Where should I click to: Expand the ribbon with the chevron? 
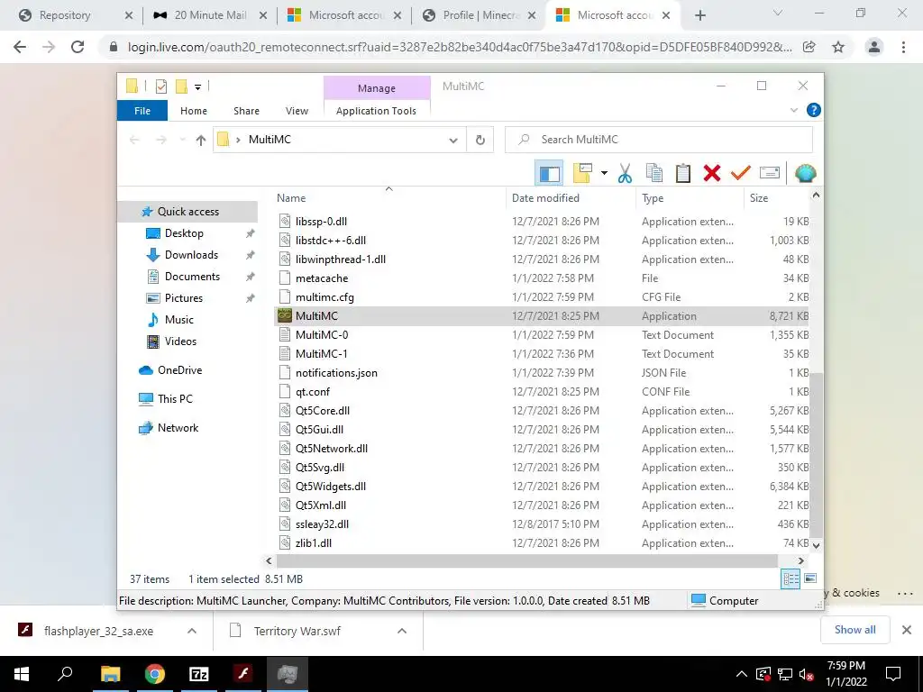793,110
